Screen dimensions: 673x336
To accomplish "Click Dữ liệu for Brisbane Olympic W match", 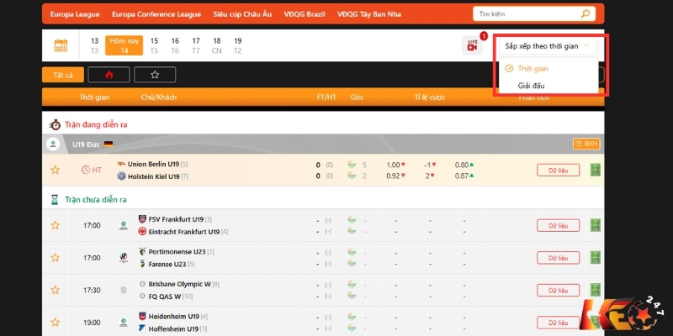I will click(558, 290).
